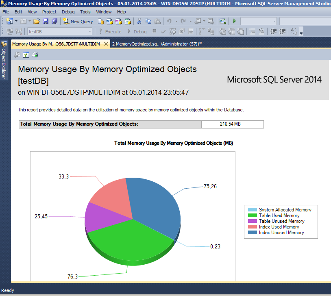This screenshot has width=331, height=296.
Task: Click the report navigate back icon
Action: 17,55
